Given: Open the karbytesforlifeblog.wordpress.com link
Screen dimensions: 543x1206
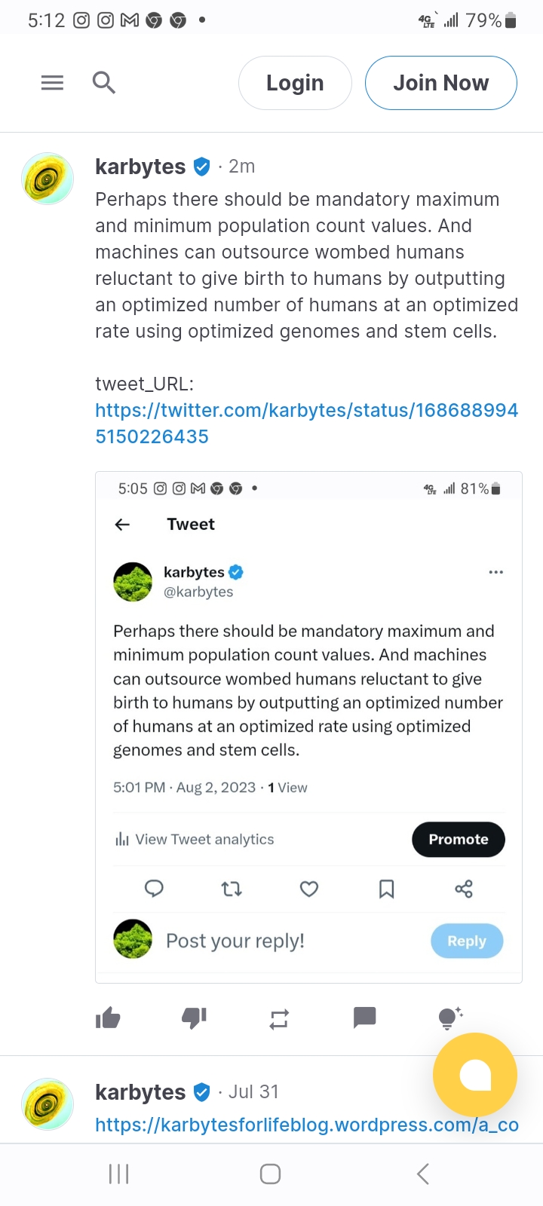Looking at the screenshot, I should pyautogui.click(x=306, y=1125).
